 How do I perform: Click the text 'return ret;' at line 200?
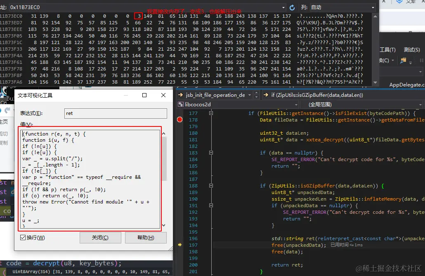pos(287,265)
